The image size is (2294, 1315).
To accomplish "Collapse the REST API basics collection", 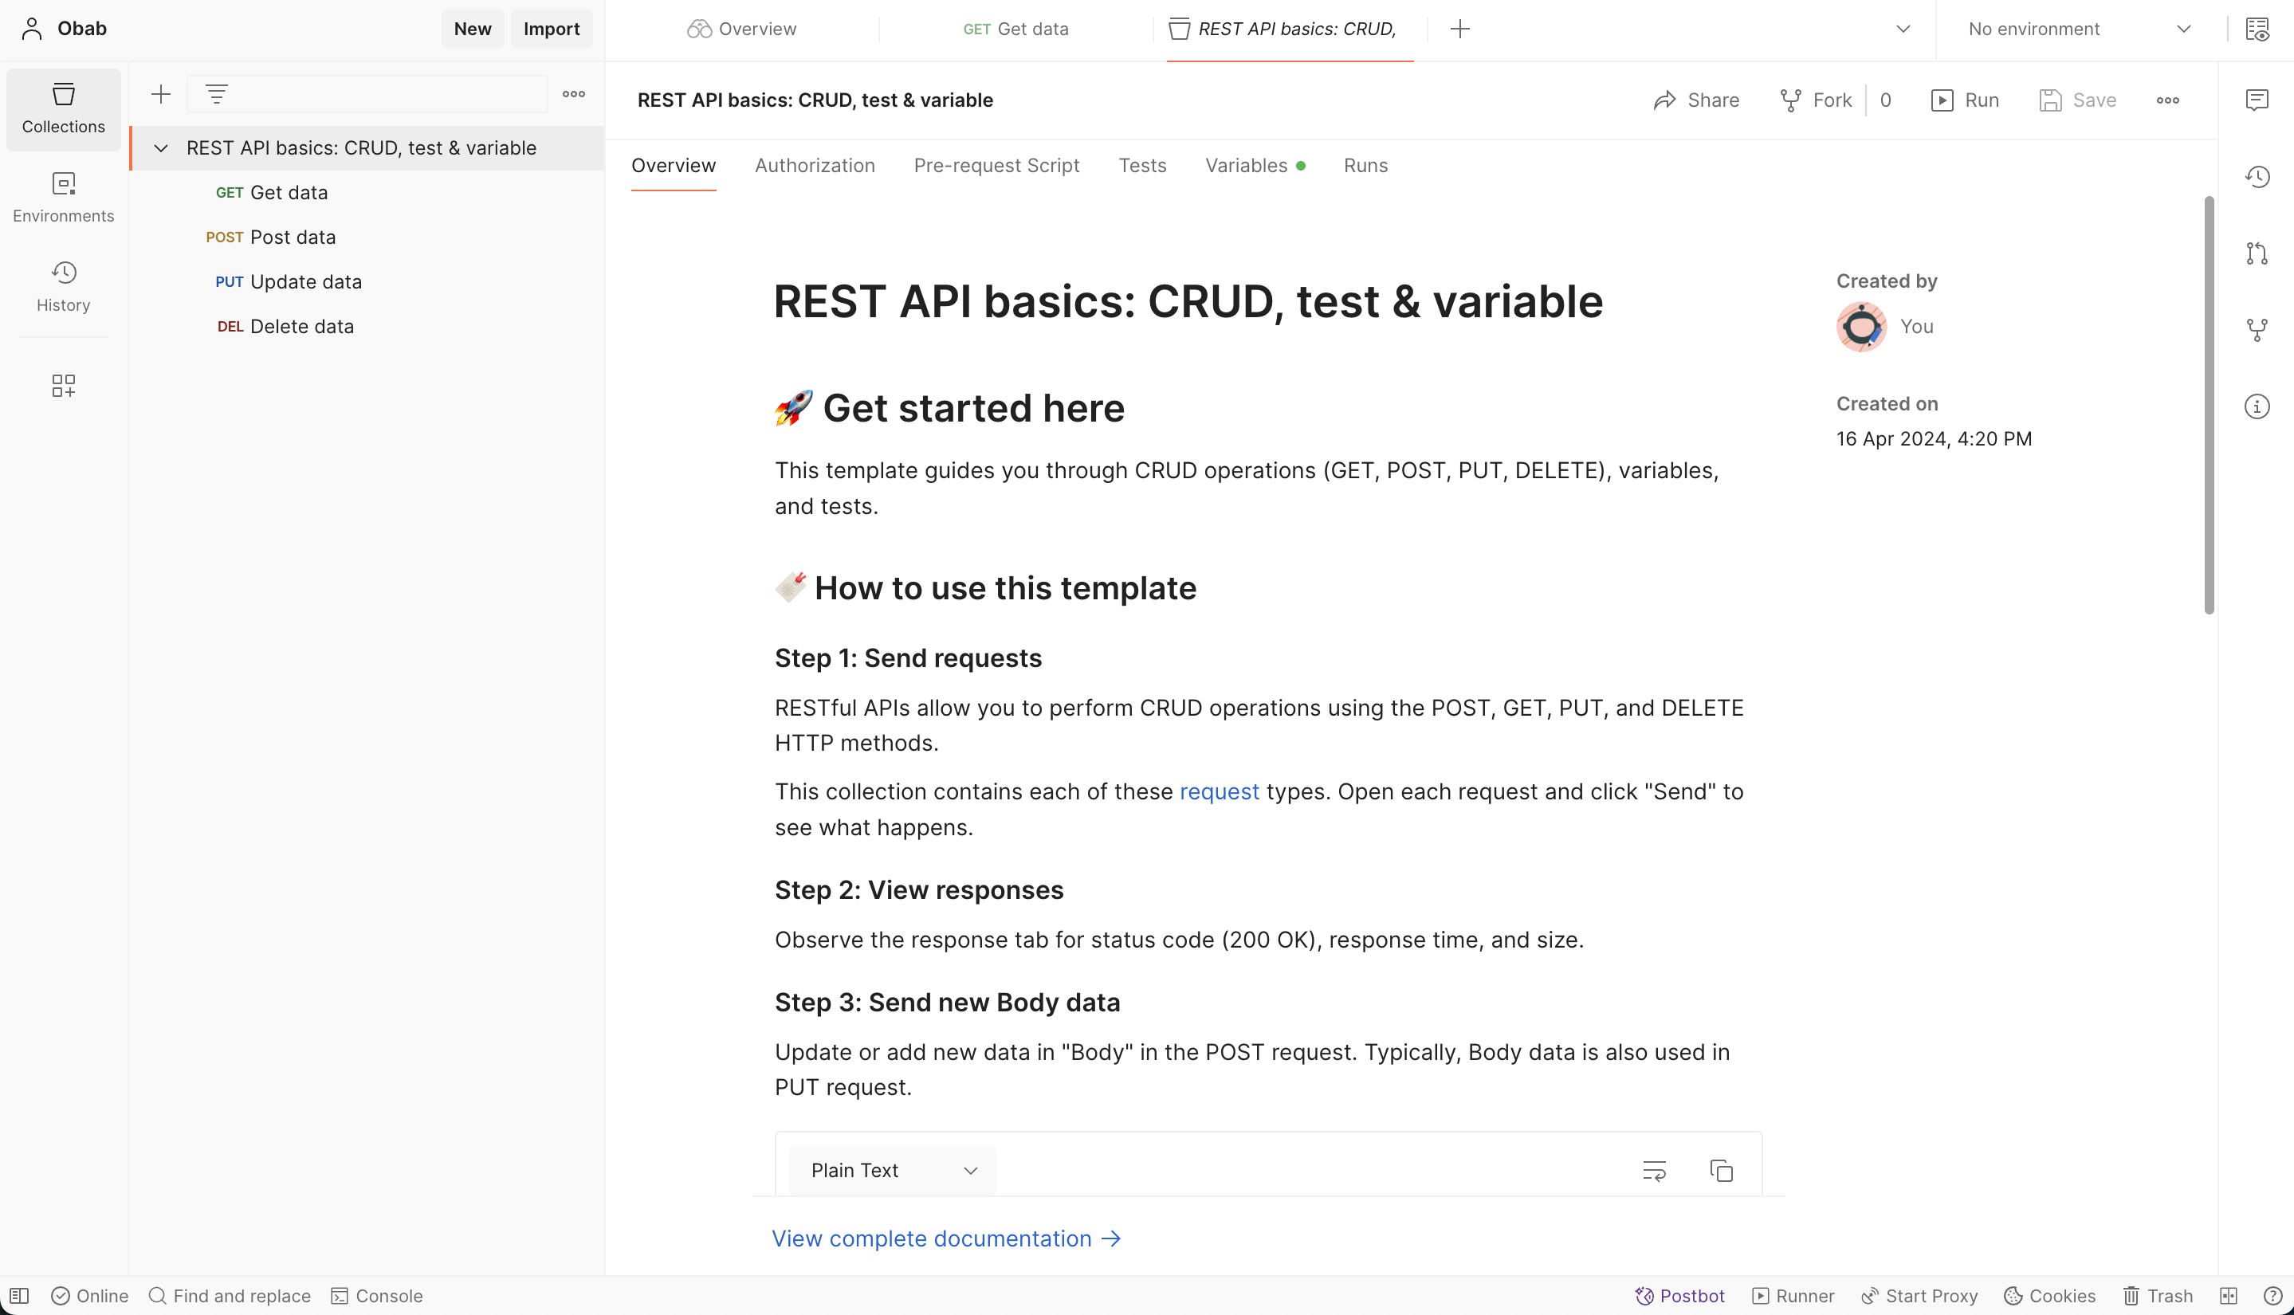I will (161, 148).
